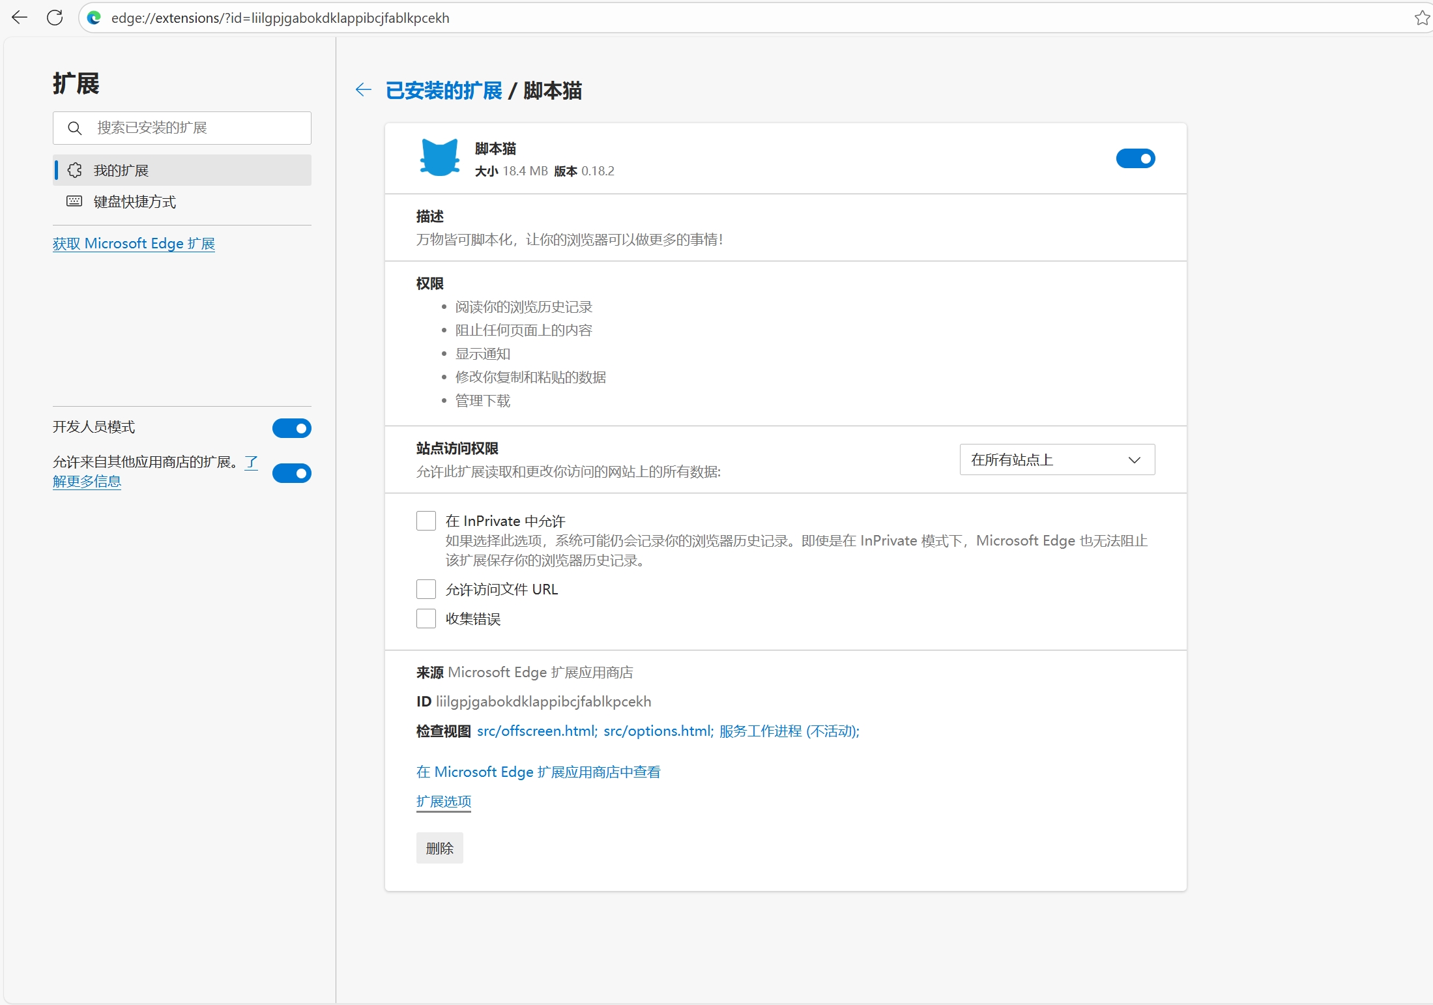Click the keyboard icon beside 键盘快捷方式
The width and height of the screenshot is (1433, 1005).
tap(75, 201)
